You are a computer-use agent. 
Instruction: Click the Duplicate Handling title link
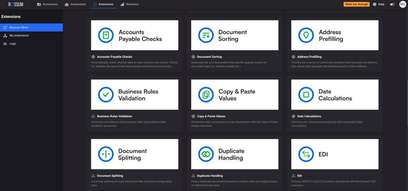[210, 175]
